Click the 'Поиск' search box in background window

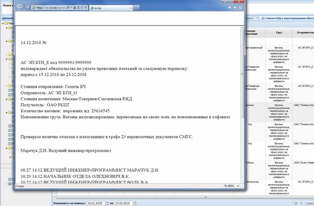(8, 8)
